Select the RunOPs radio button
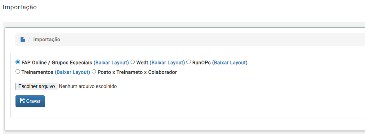The width and height of the screenshot is (365, 134). tap(189, 62)
